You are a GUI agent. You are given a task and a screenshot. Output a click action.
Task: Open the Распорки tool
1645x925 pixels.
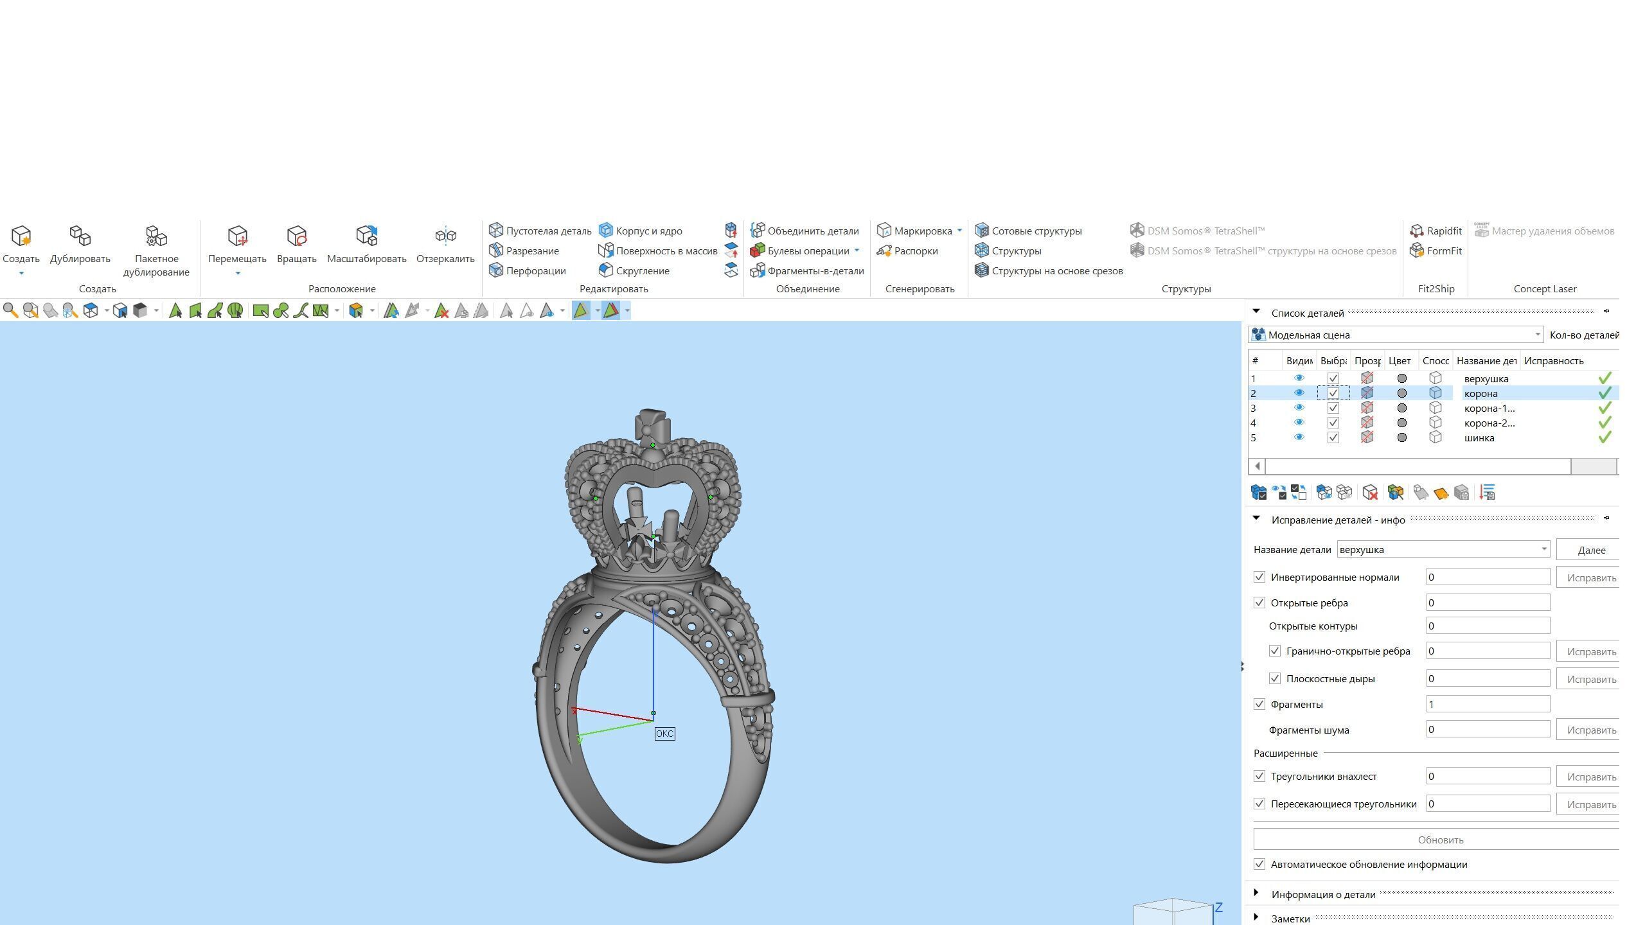907,251
